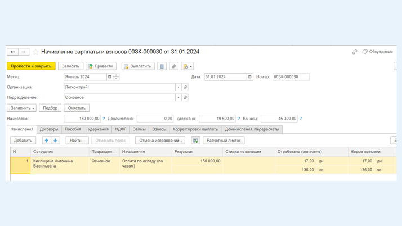
Task: Expand the Подразделение dropdown list
Action: pos(178,97)
